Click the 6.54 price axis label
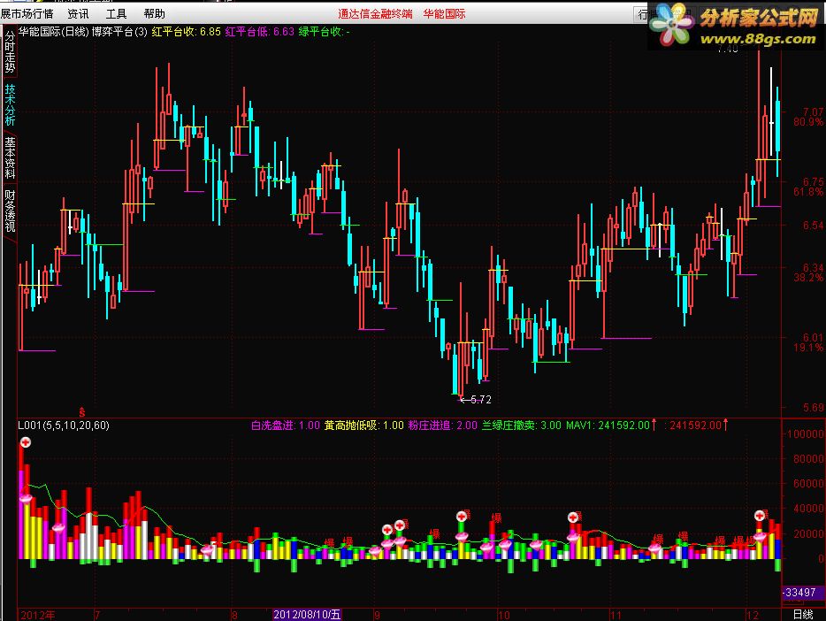 813,226
